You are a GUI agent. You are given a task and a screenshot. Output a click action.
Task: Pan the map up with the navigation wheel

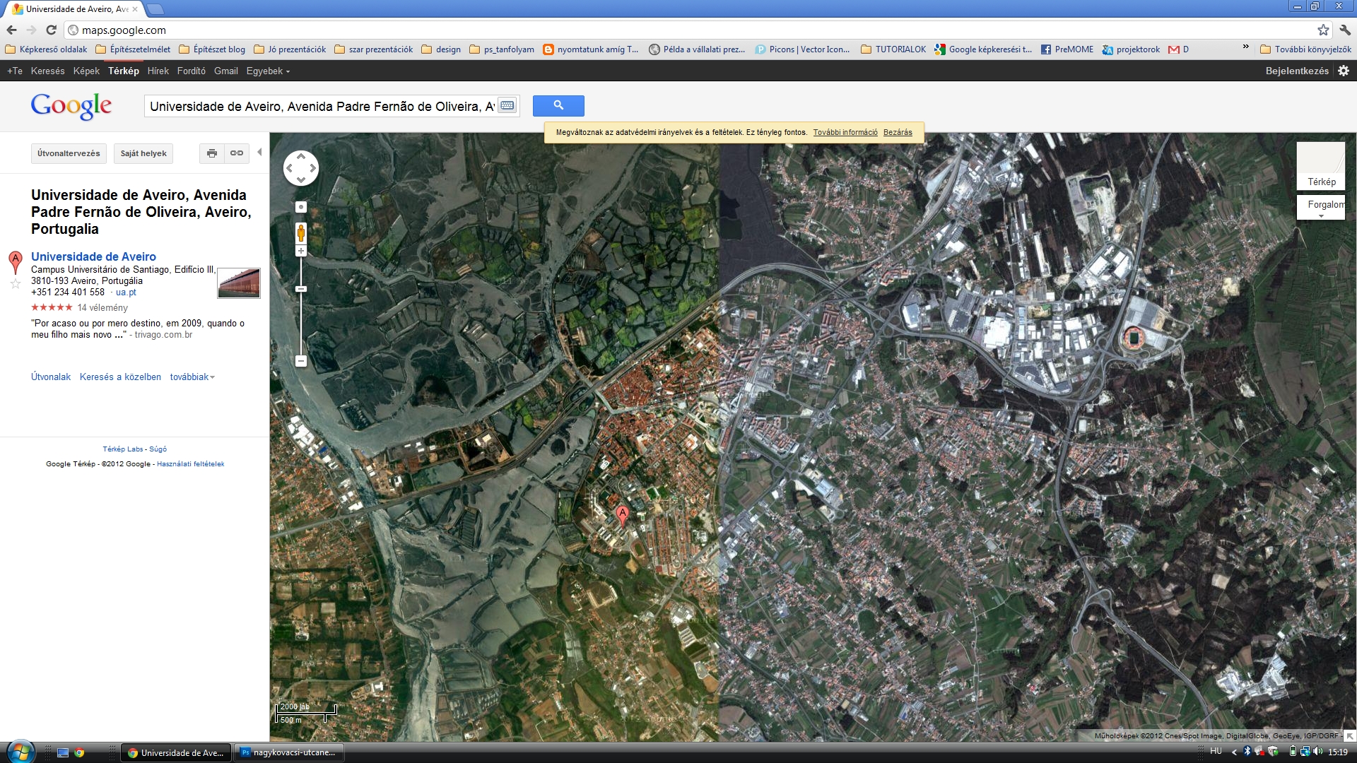[x=301, y=156]
